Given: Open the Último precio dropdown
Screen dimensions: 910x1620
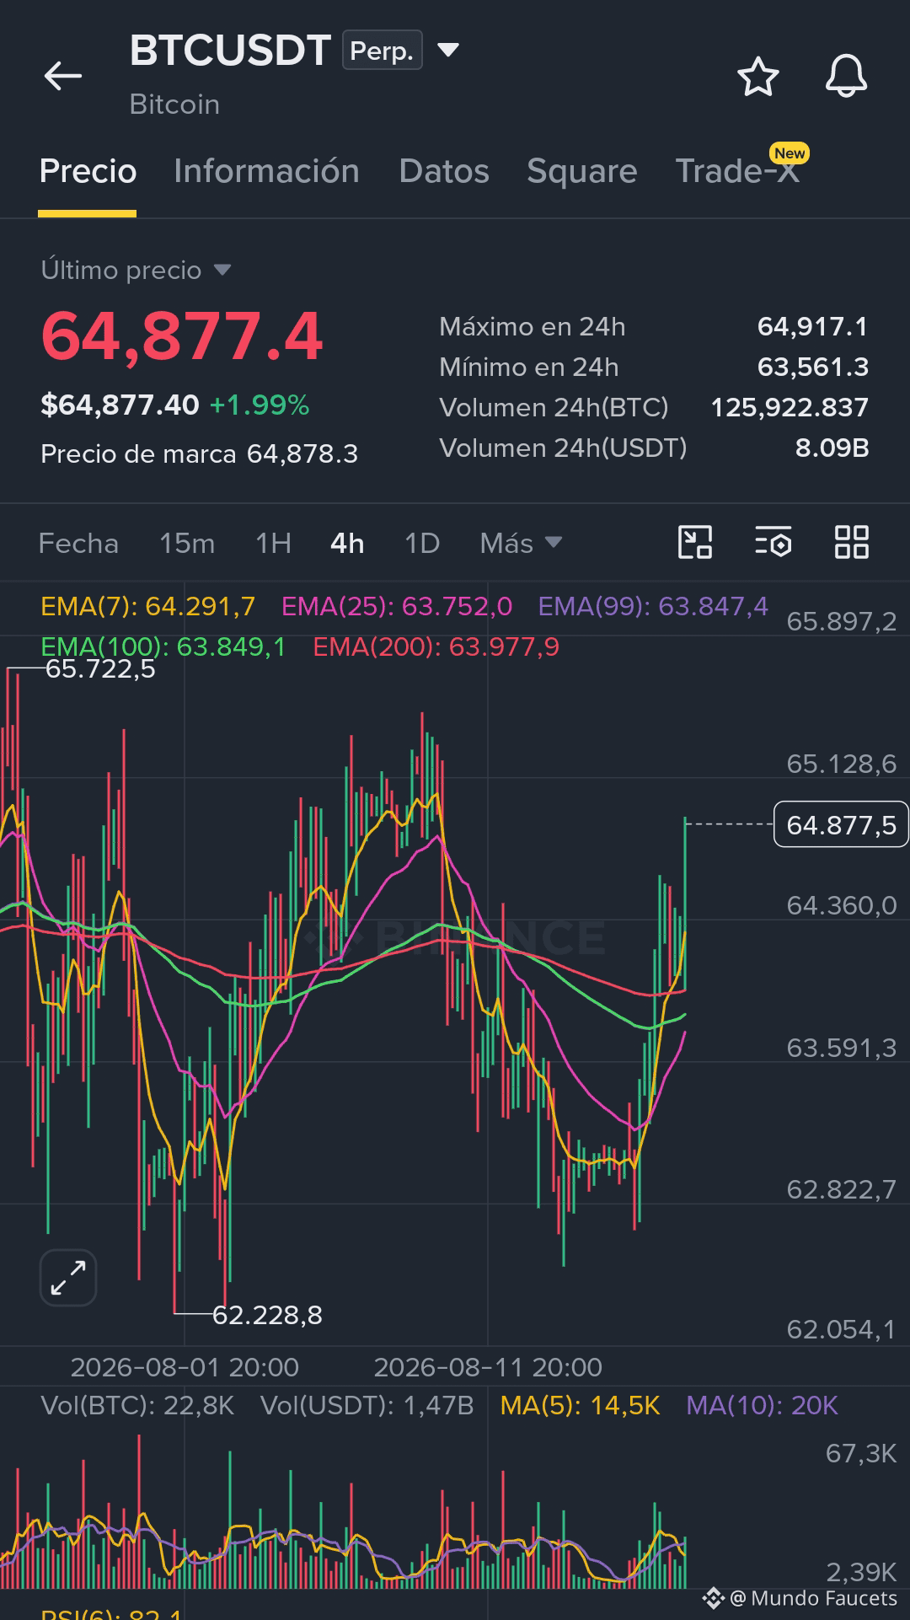Looking at the screenshot, I should [x=136, y=270].
